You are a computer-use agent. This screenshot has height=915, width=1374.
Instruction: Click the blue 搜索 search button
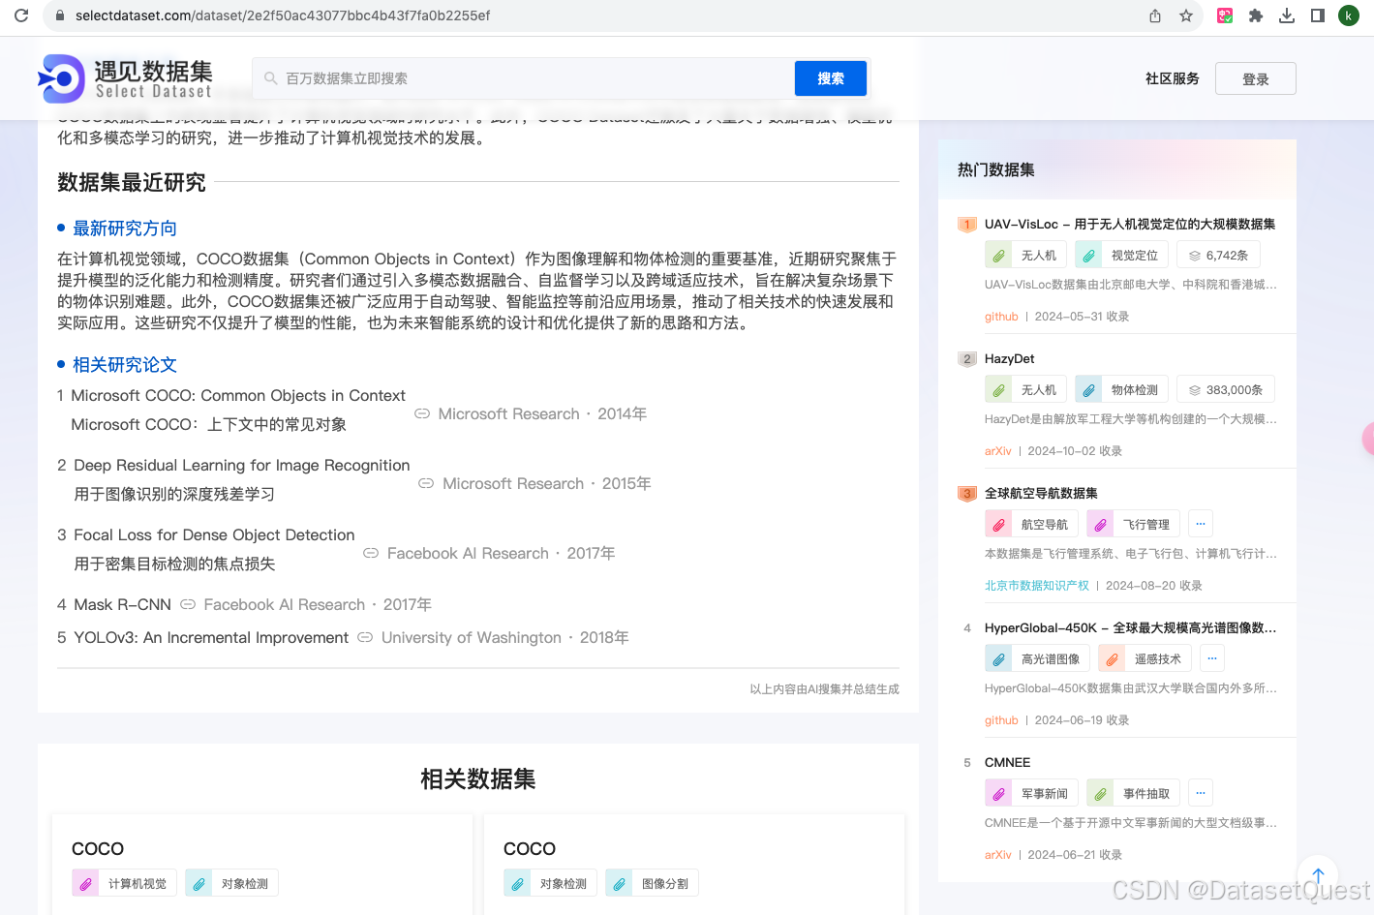click(x=831, y=78)
